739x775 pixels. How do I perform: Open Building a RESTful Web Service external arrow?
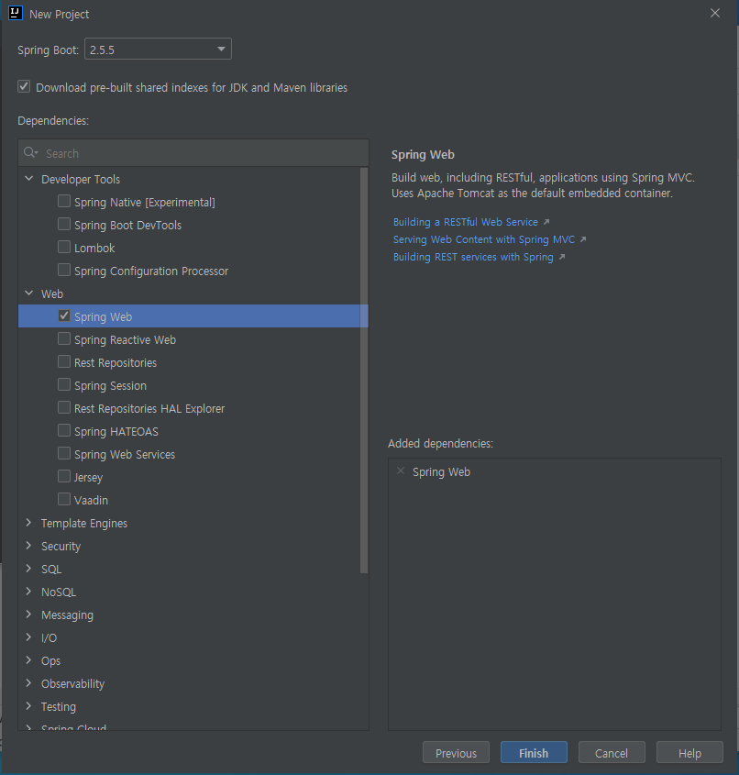click(546, 222)
